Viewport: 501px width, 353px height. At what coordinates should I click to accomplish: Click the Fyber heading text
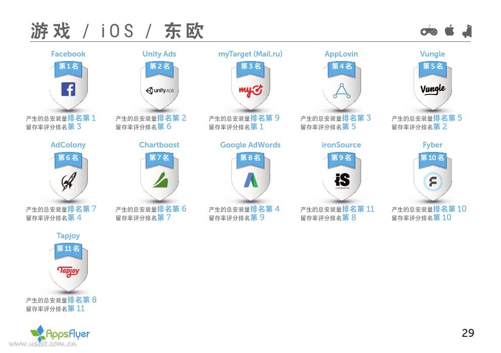click(433, 145)
